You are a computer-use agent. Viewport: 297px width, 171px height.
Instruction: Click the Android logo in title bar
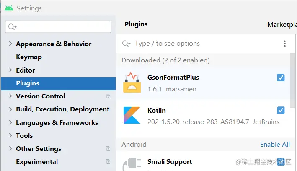(x=9, y=8)
